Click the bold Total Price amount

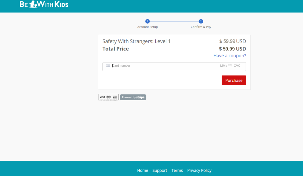(x=232, y=49)
